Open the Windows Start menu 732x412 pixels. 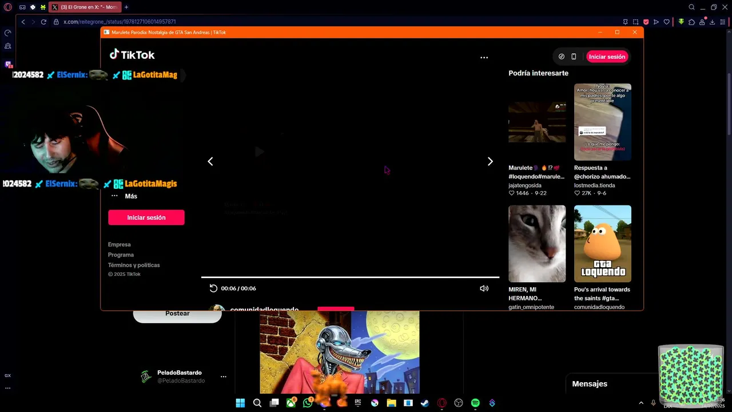240,403
